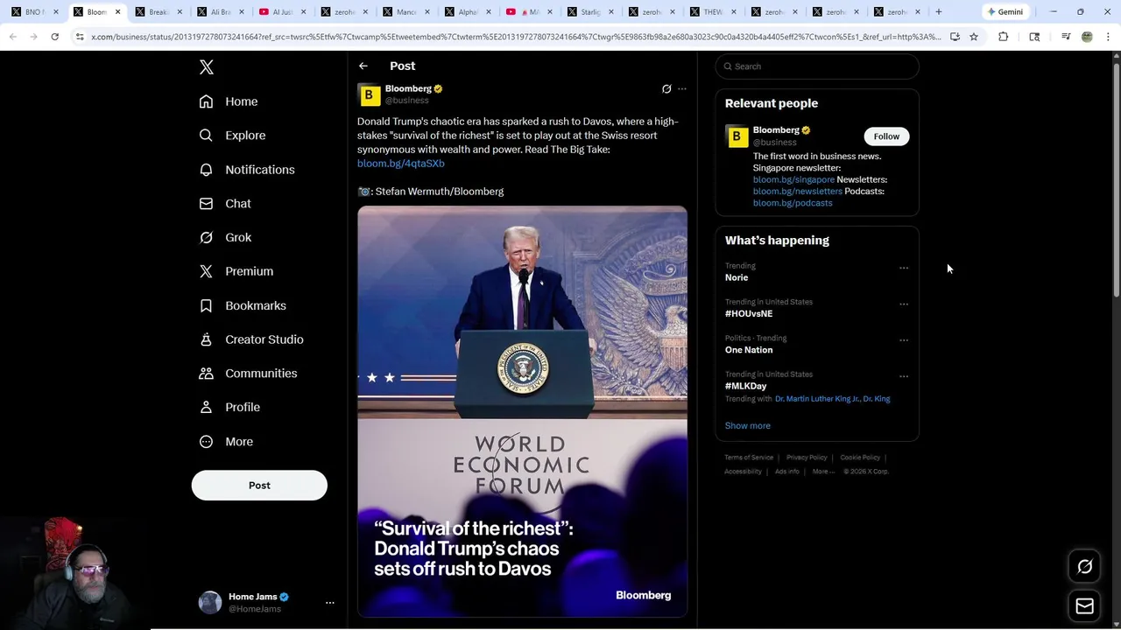Open options for the Norie trend

coord(904,269)
